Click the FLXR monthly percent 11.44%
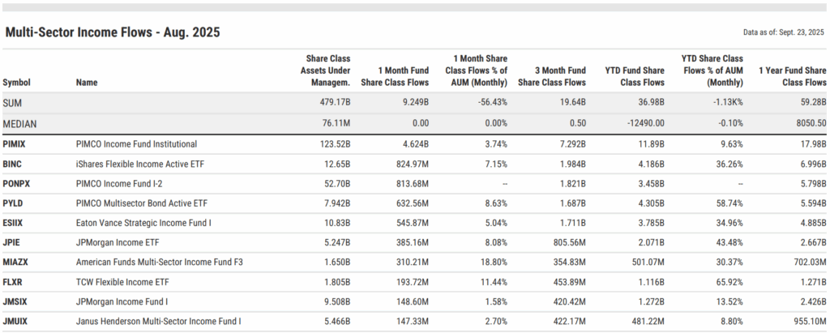The height and width of the screenshot is (333, 830). [494, 282]
